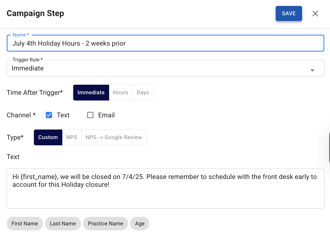Insert the First Name variable chip
The width and height of the screenshot is (330, 244).
click(25, 224)
